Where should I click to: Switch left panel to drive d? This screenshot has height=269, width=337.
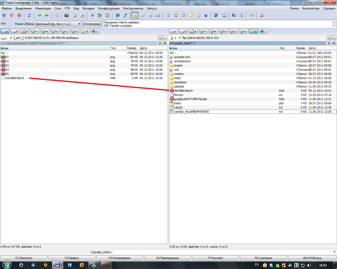15,31
